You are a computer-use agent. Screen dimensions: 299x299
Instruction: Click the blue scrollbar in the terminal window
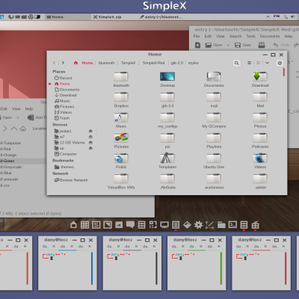click(92, 268)
